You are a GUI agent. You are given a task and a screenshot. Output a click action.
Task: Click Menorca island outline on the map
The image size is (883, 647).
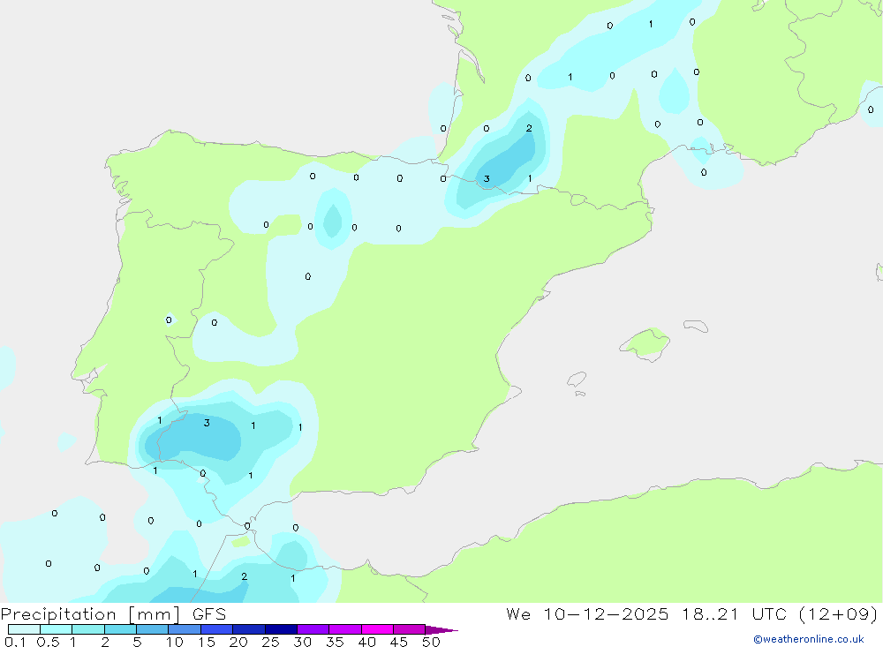696,326
